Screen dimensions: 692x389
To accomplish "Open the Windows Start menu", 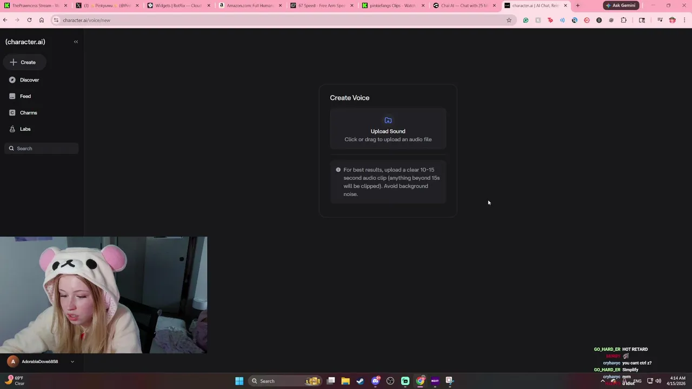I will [239, 381].
